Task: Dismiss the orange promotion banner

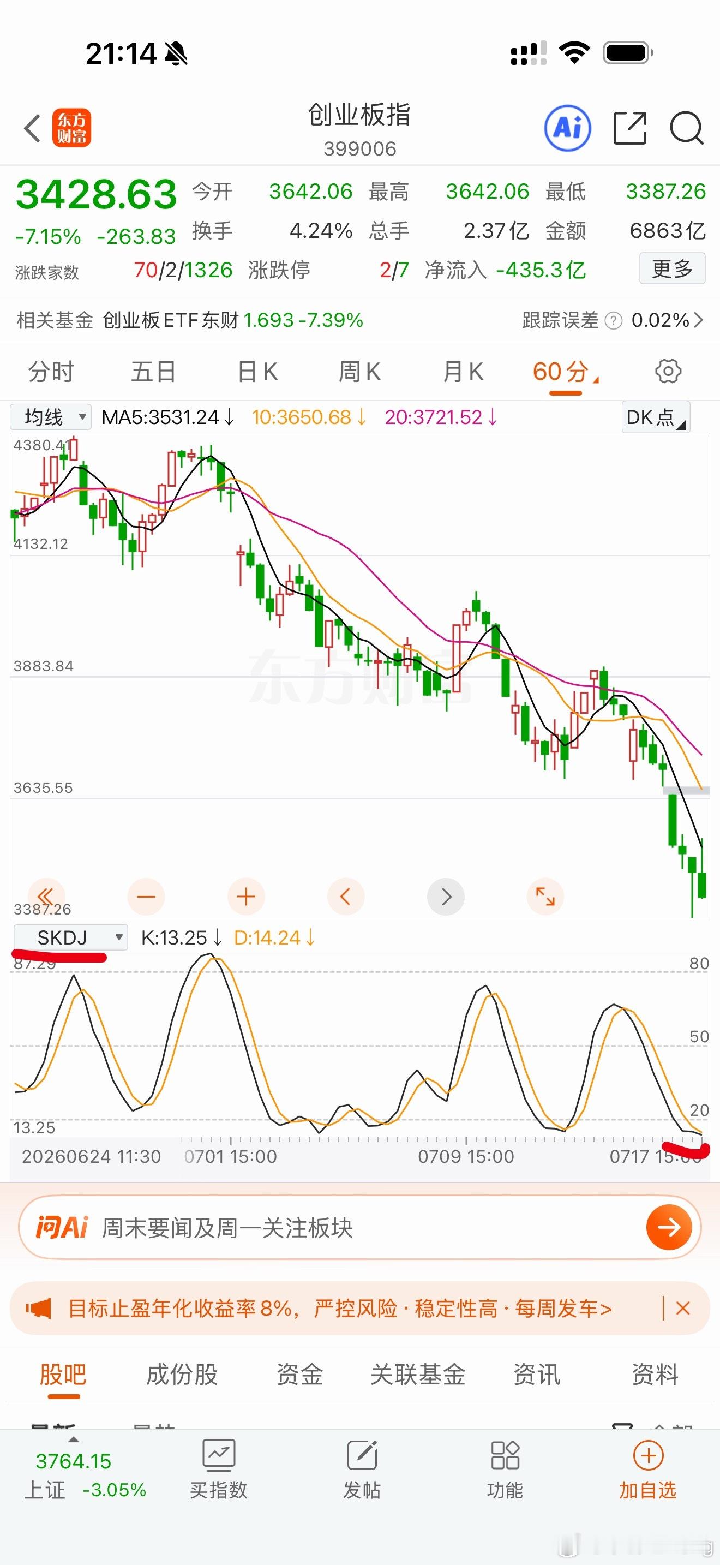Action: pos(683,1308)
